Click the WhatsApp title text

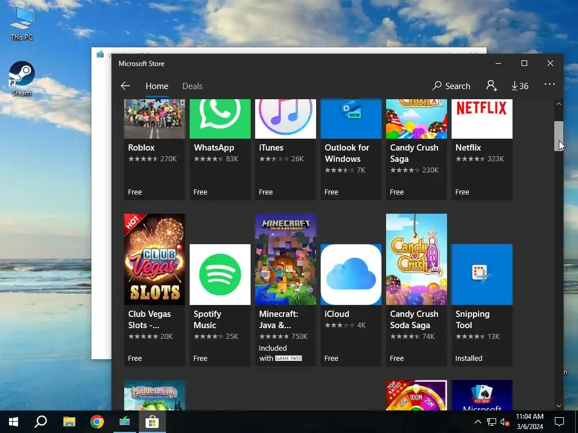[214, 148]
